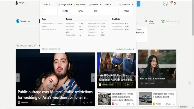Open the Whois link under Domain
This screenshot has height=109, width=194.
point(68,32)
